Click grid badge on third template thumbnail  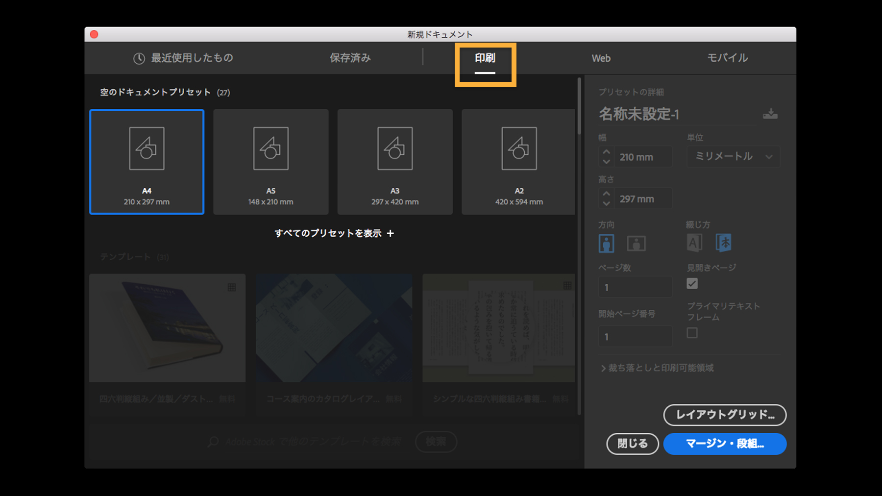pyautogui.click(x=567, y=285)
